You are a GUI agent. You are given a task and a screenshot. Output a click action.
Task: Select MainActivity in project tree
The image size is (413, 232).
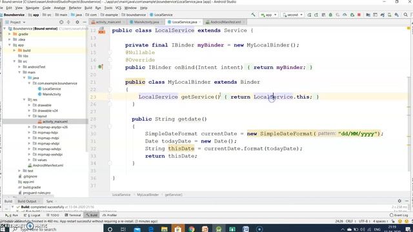pos(52,94)
